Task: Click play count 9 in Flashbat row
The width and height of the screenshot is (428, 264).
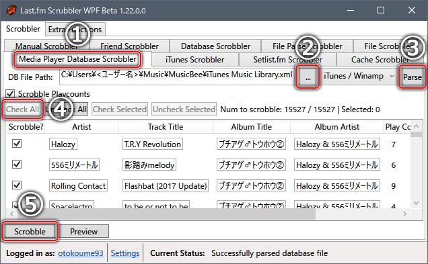Action: (x=393, y=186)
